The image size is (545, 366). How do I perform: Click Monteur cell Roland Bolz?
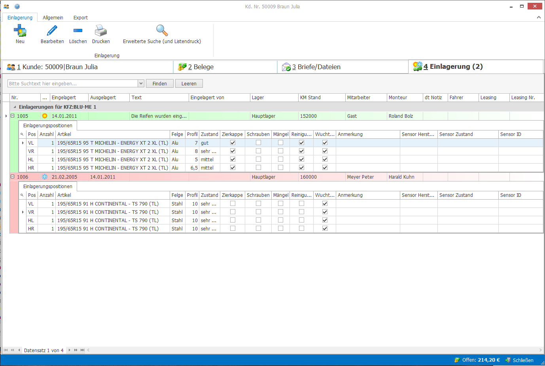pos(405,116)
